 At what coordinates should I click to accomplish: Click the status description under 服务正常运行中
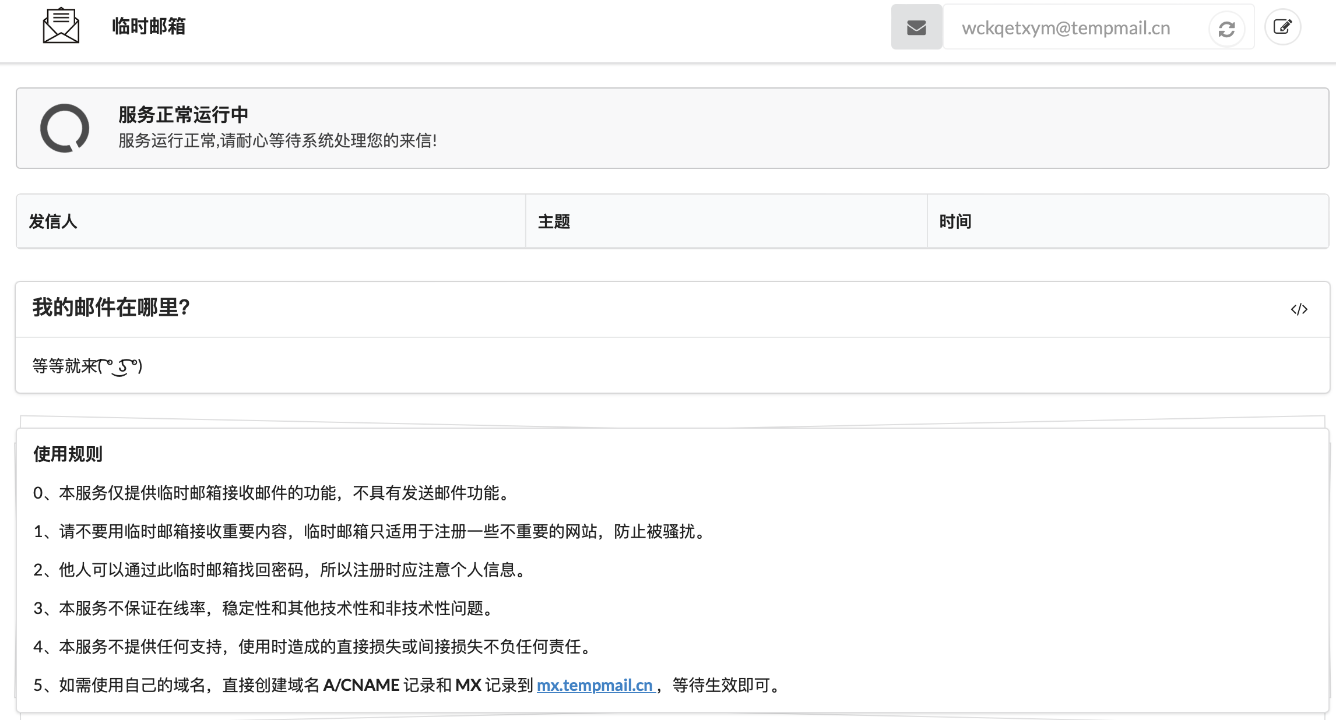click(x=277, y=140)
